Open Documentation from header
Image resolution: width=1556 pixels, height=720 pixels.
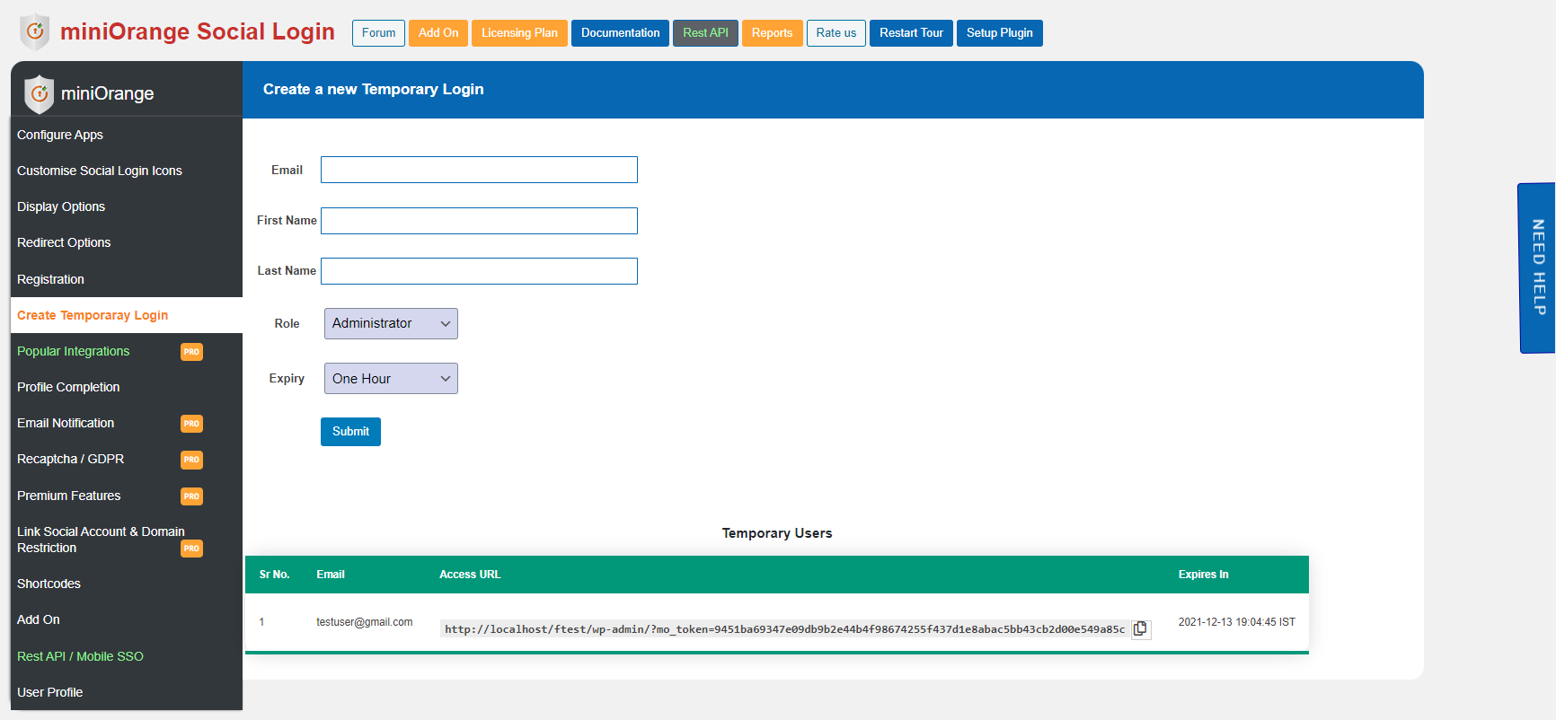click(x=620, y=33)
